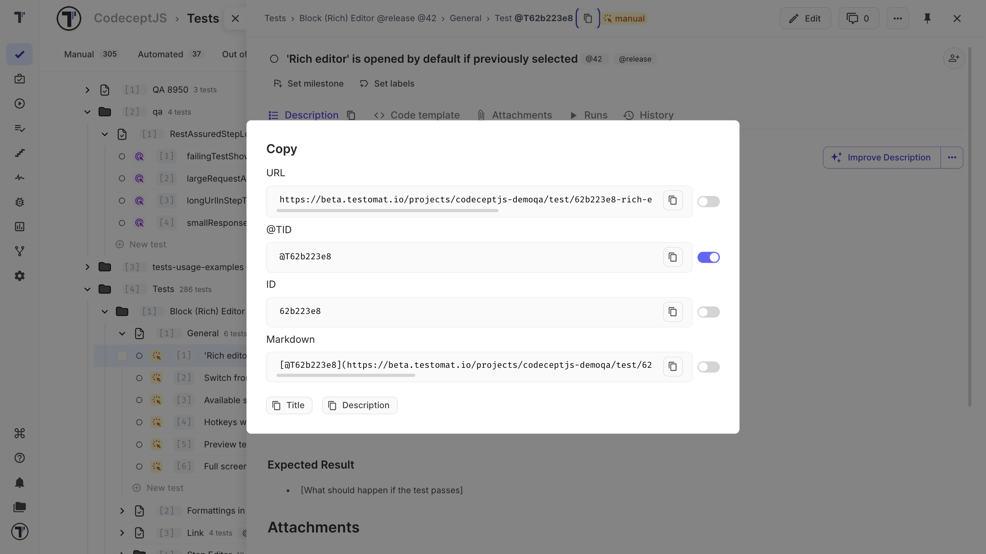Click the Markdown field horizontal scrollbar
The image size is (986, 554).
345,375
